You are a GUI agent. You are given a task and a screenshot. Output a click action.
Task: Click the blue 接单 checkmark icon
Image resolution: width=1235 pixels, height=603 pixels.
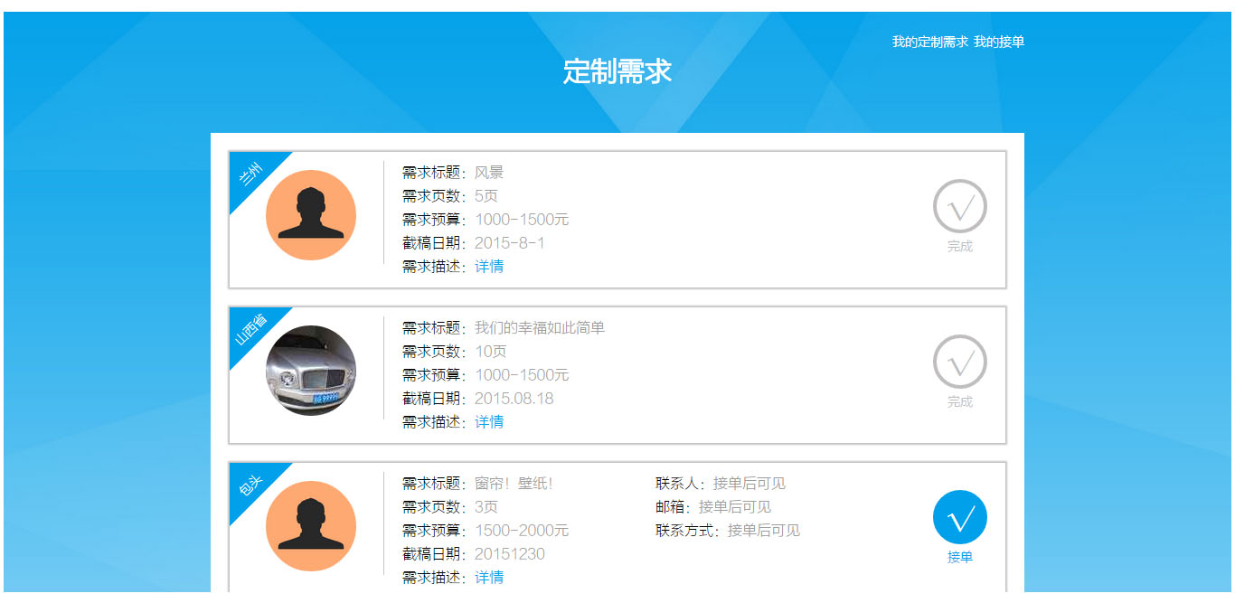pos(959,517)
